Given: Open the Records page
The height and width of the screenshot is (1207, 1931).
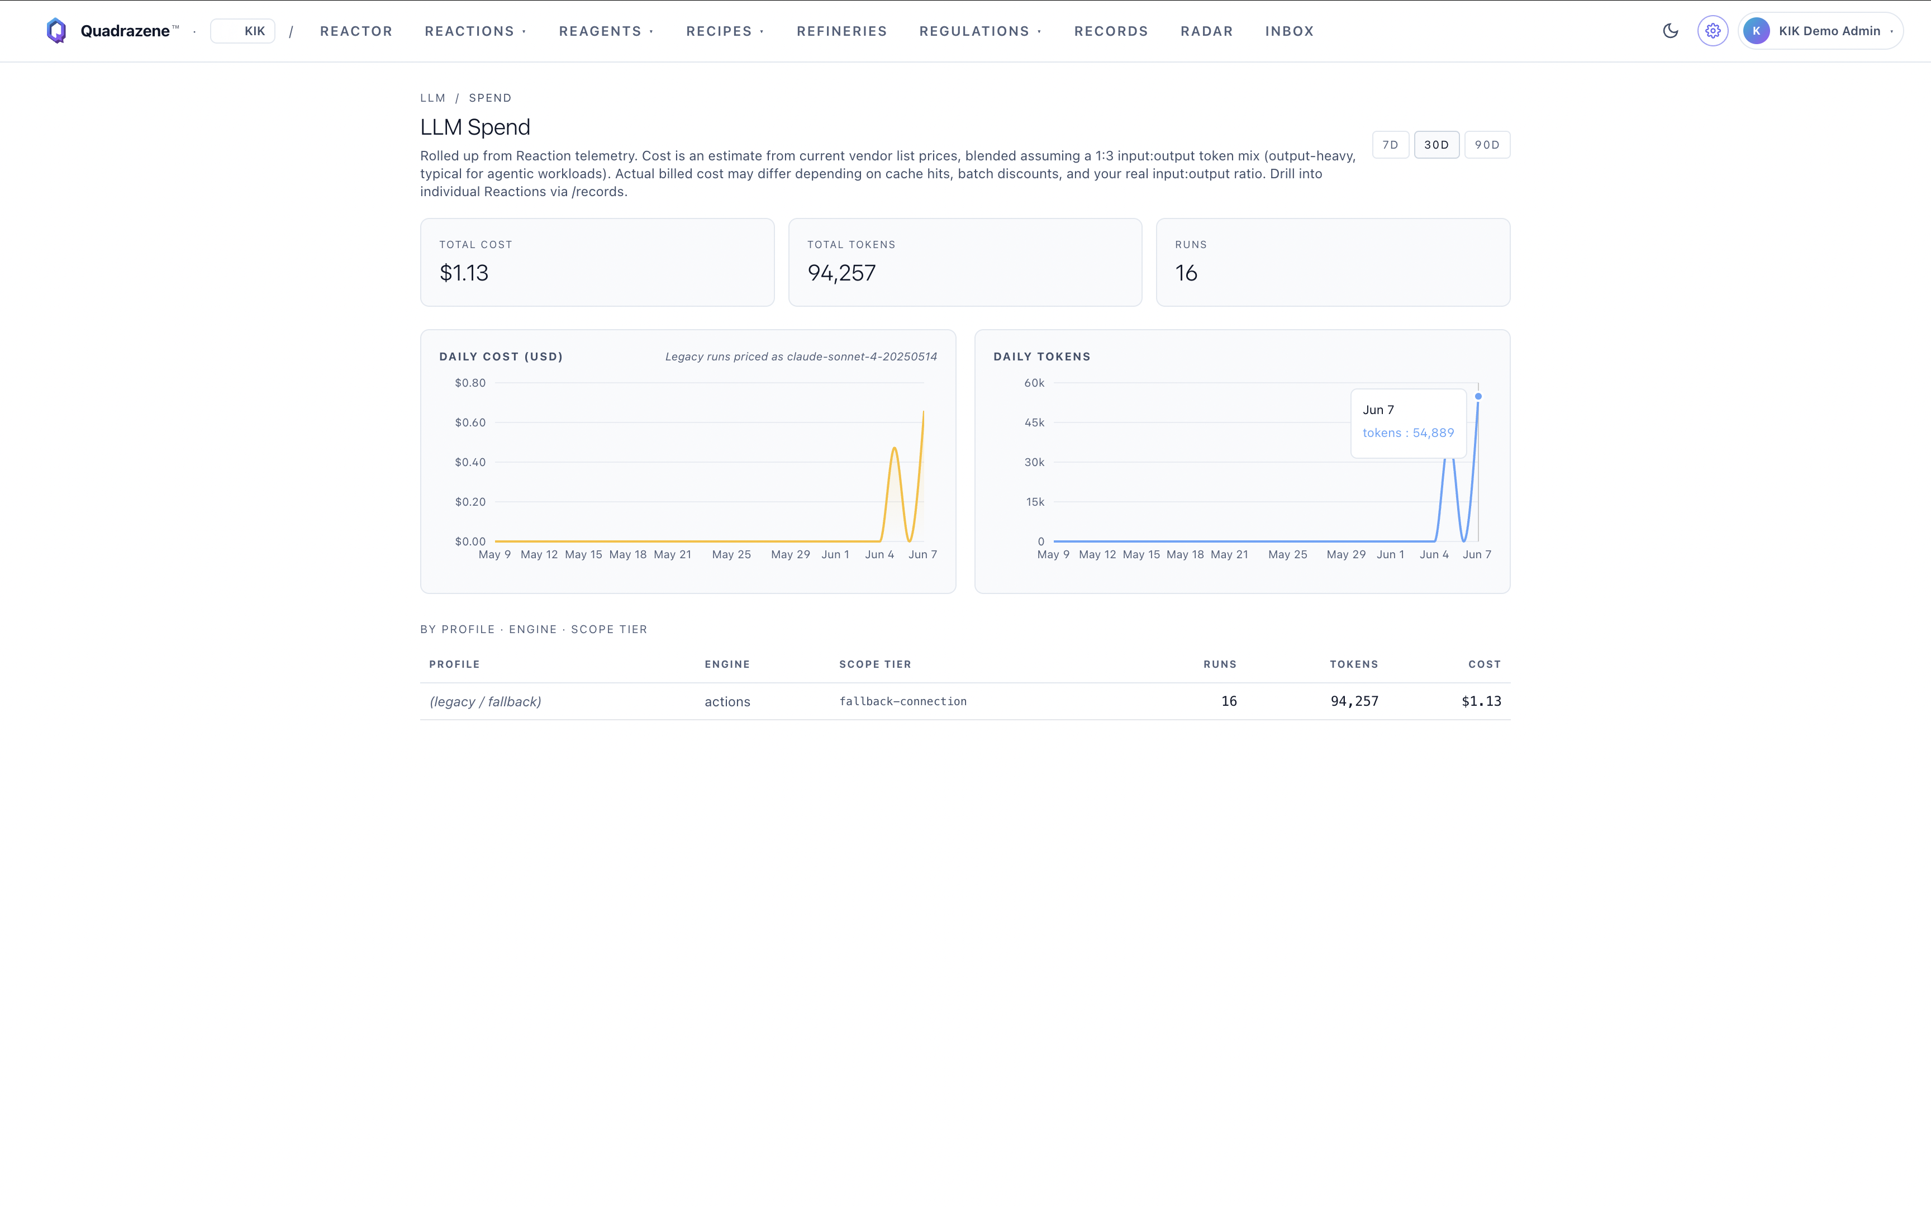Looking at the screenshot, I should [x=1111, y=31].
